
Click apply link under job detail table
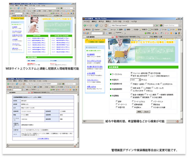point(43,139)
